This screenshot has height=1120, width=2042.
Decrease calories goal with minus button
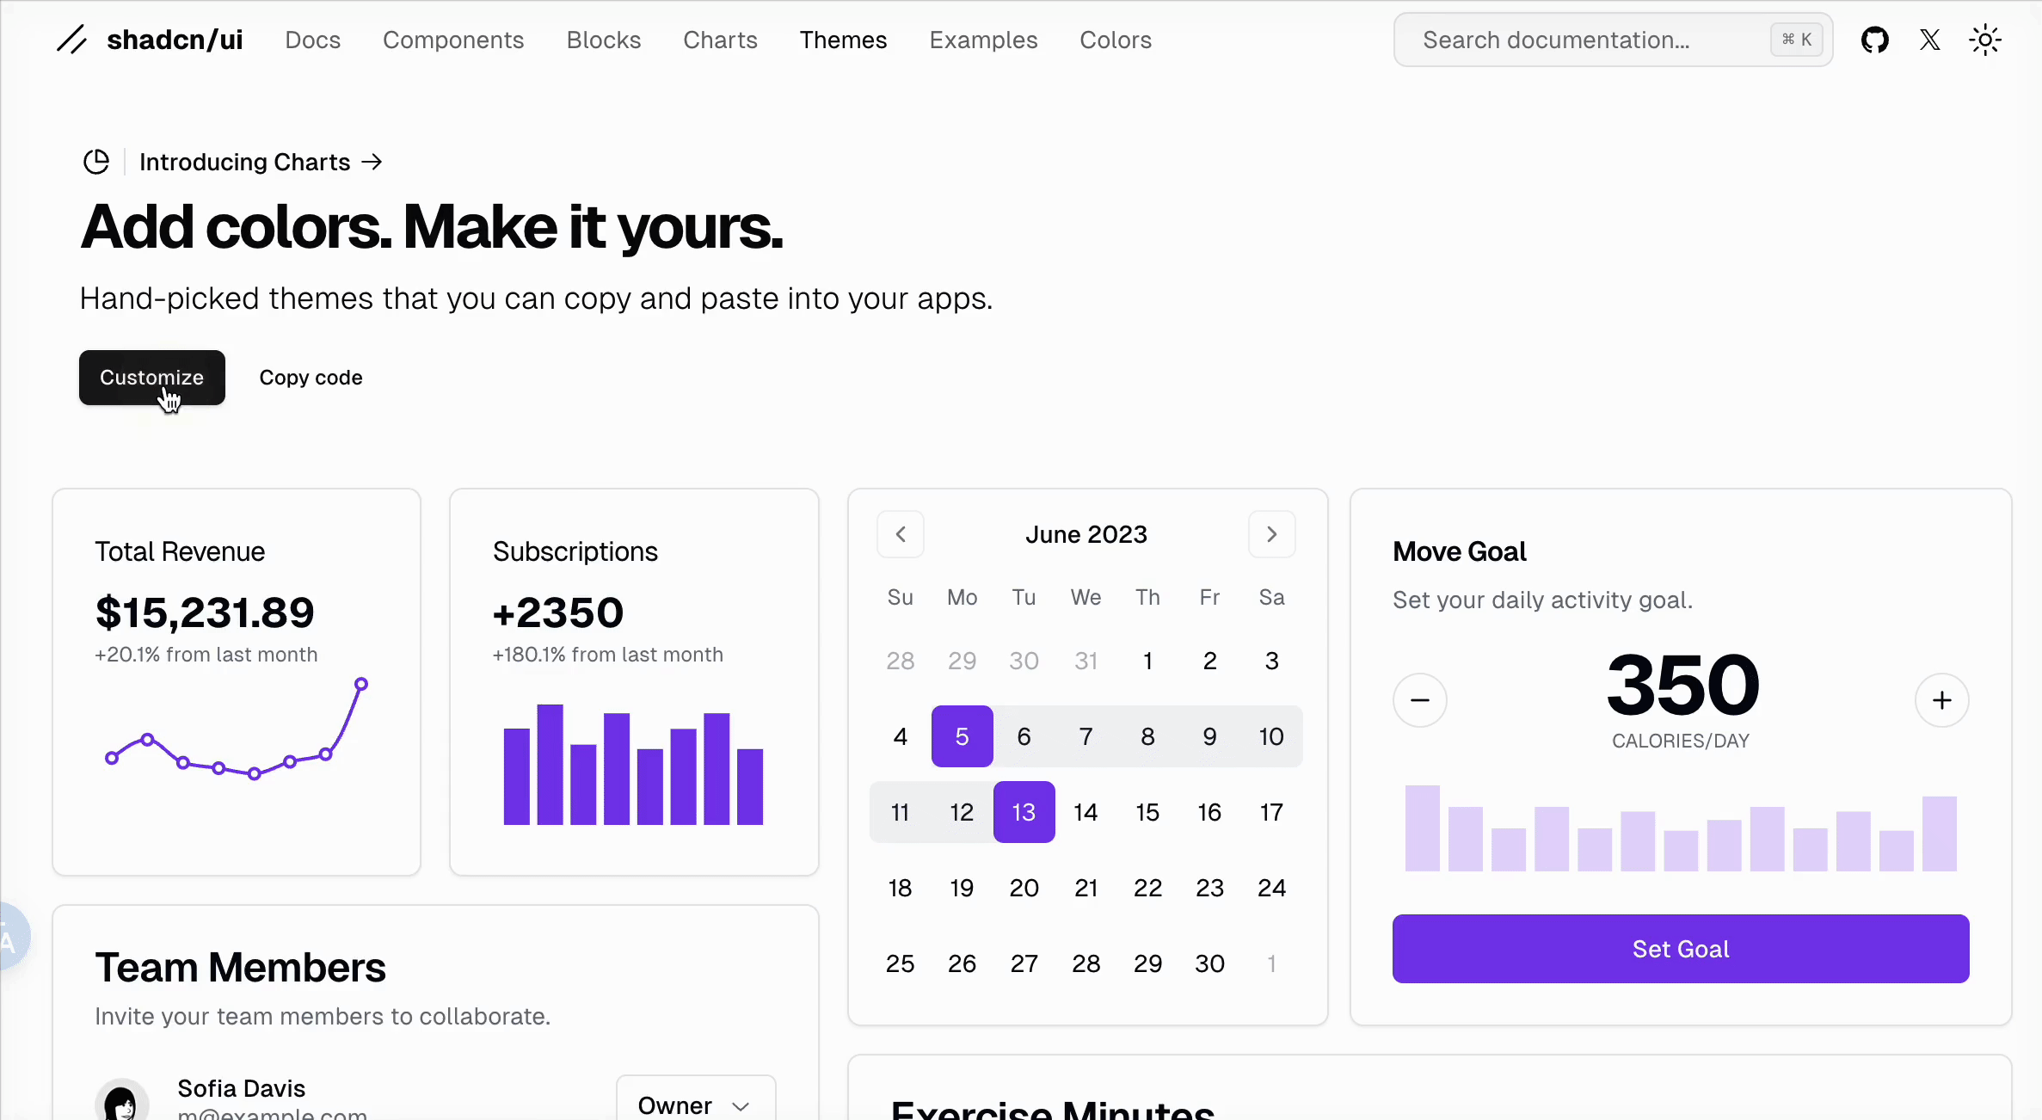click(x=1419, y=700)
